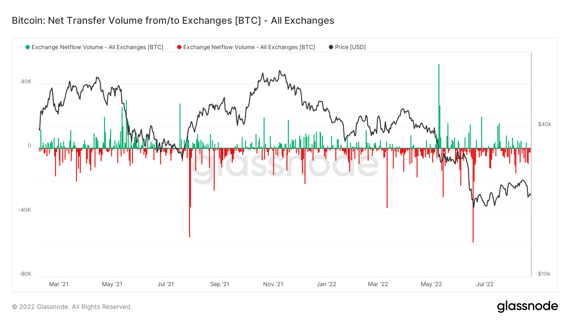Click the black Price legend dot

click(331, 47)
